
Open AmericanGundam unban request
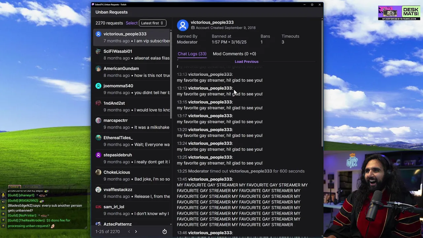pos(132,72)
